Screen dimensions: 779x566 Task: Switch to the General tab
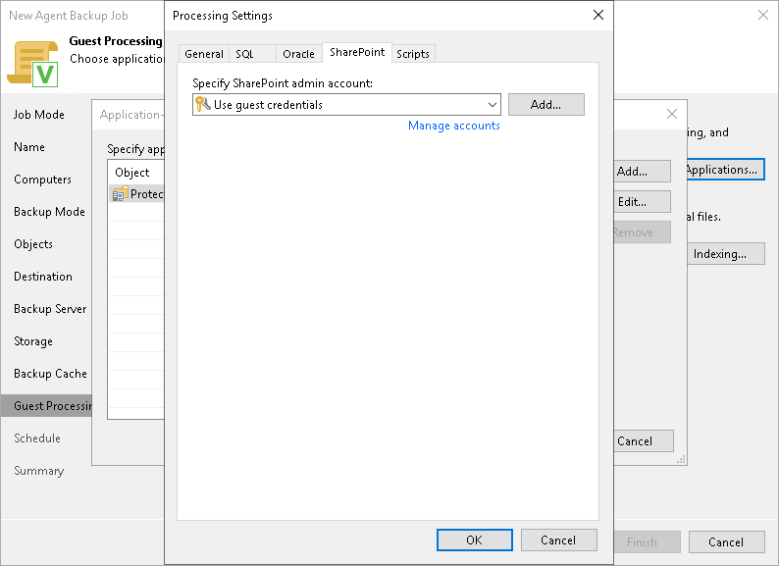pyautogui.click(x=204, y=54)
